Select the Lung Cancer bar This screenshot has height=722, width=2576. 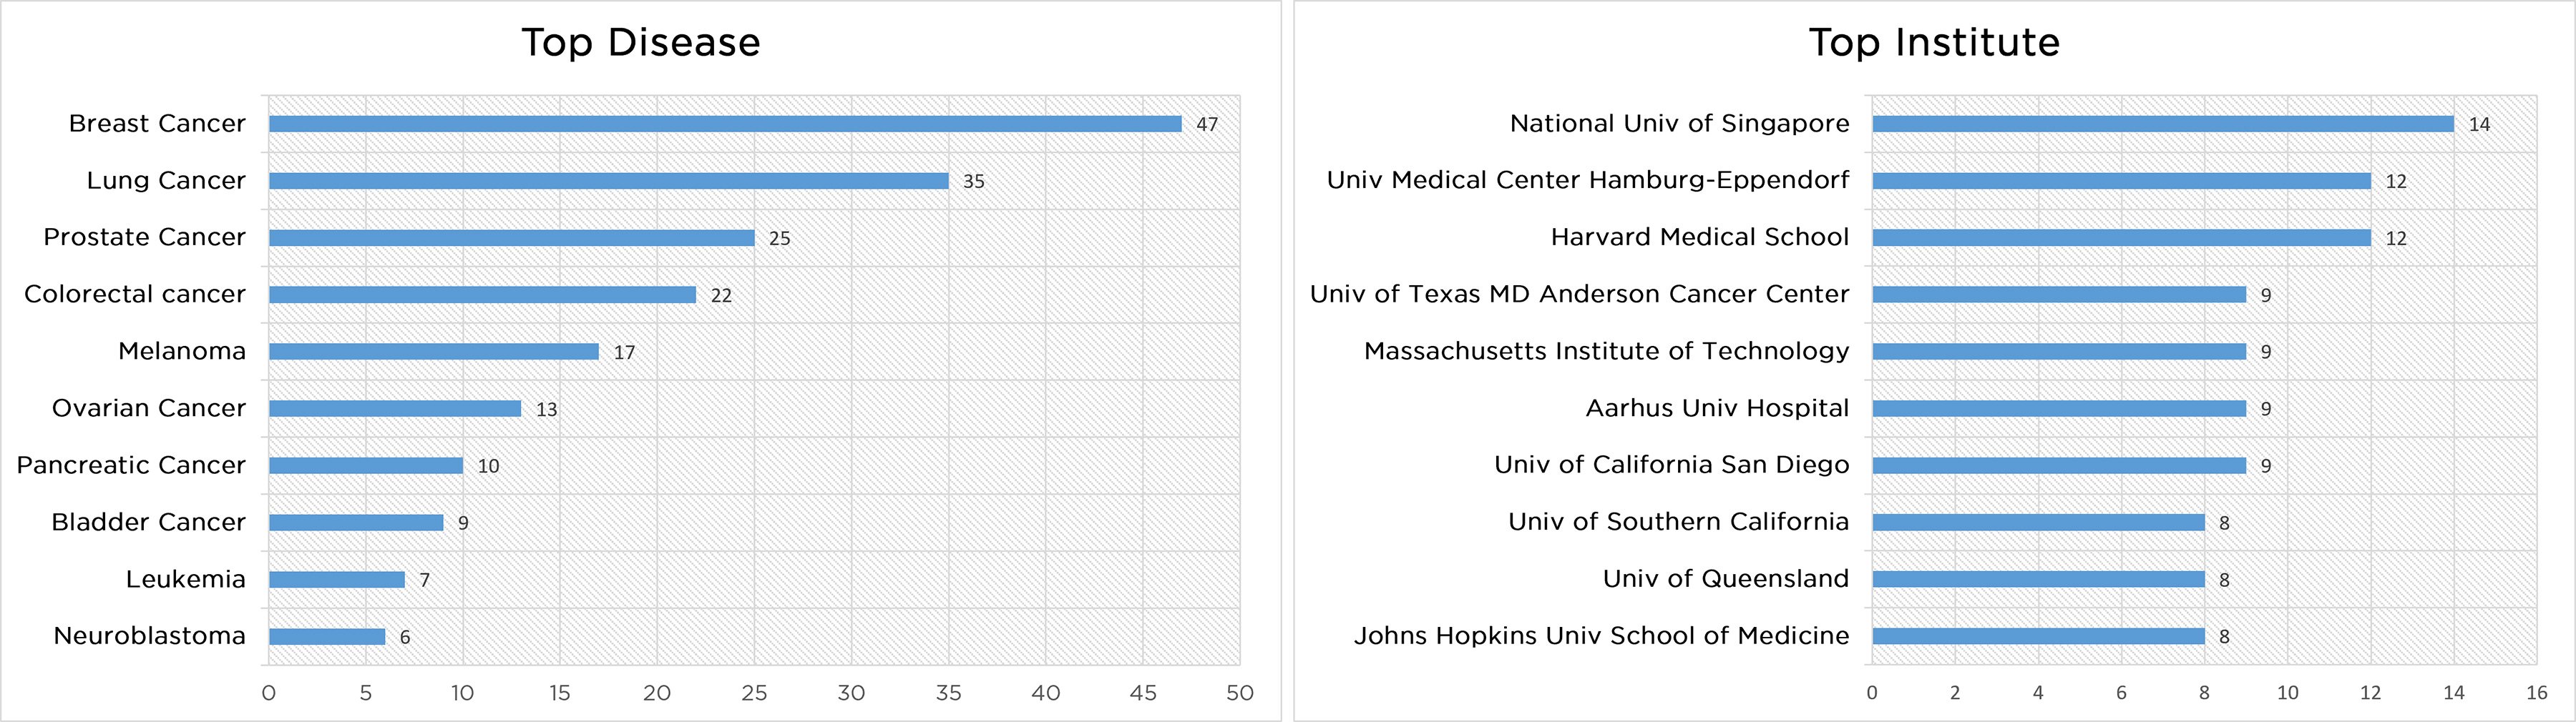click(x=608, y=181)
